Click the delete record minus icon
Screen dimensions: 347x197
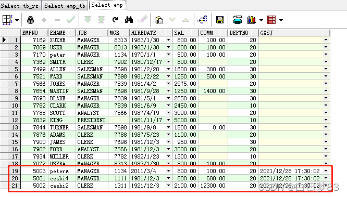[x=57, y=20]
